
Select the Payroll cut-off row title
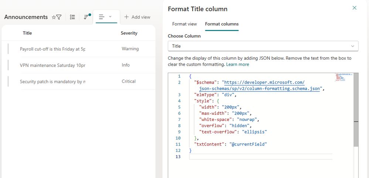point(53,49)
